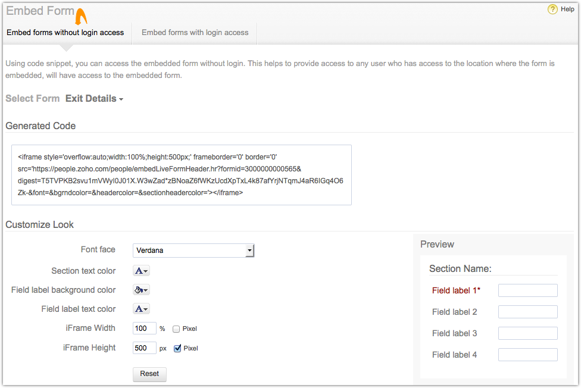Enable the Pixel checkbox for iFrame Width
Image resolution: width=581 pixels, height=388 pixels.
[x=177, y=328]
